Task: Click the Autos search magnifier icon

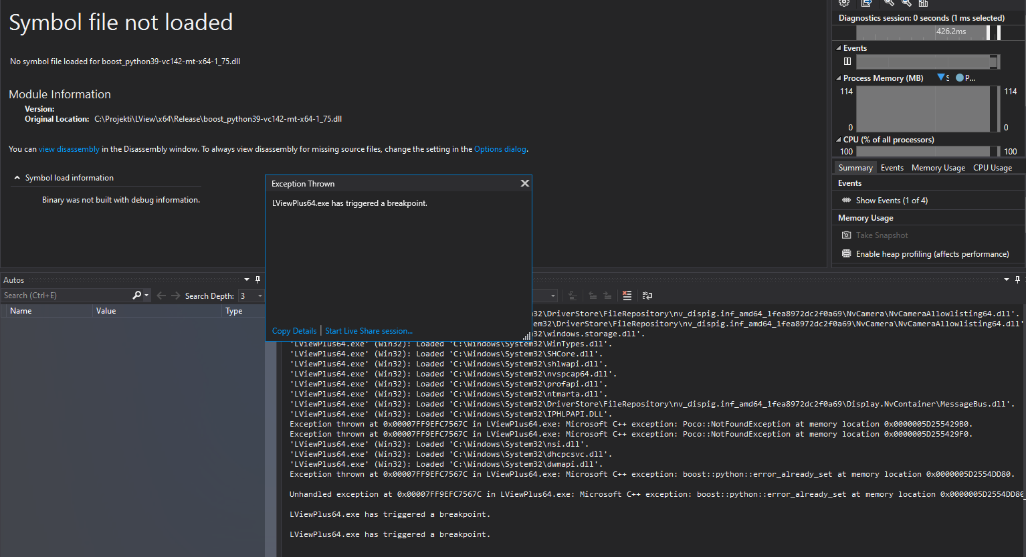Action: click(136, 296)
